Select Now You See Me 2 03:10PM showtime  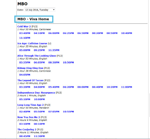click(x=25, y=124)
